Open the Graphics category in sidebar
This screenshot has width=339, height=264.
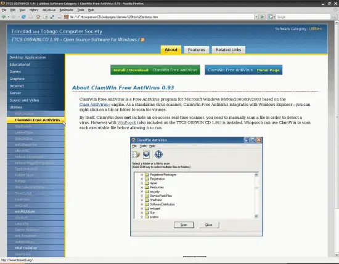[36, 79]
